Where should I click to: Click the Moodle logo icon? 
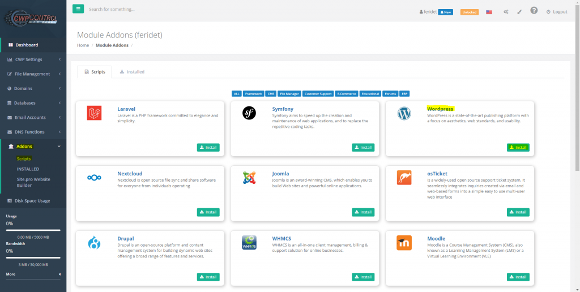point(404,242)
